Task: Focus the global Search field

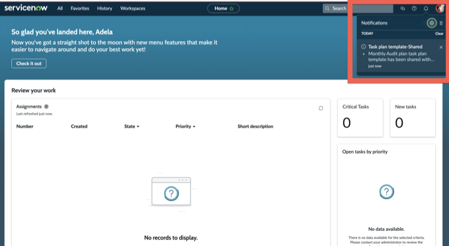Action: point(358,9)
